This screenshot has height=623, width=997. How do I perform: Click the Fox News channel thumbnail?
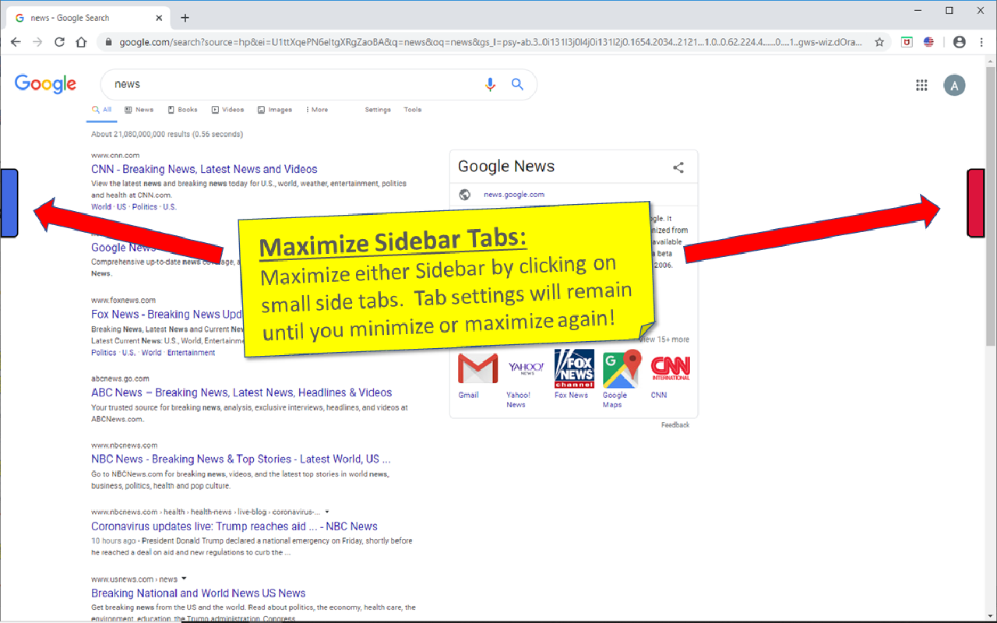(x=573, y=368)
